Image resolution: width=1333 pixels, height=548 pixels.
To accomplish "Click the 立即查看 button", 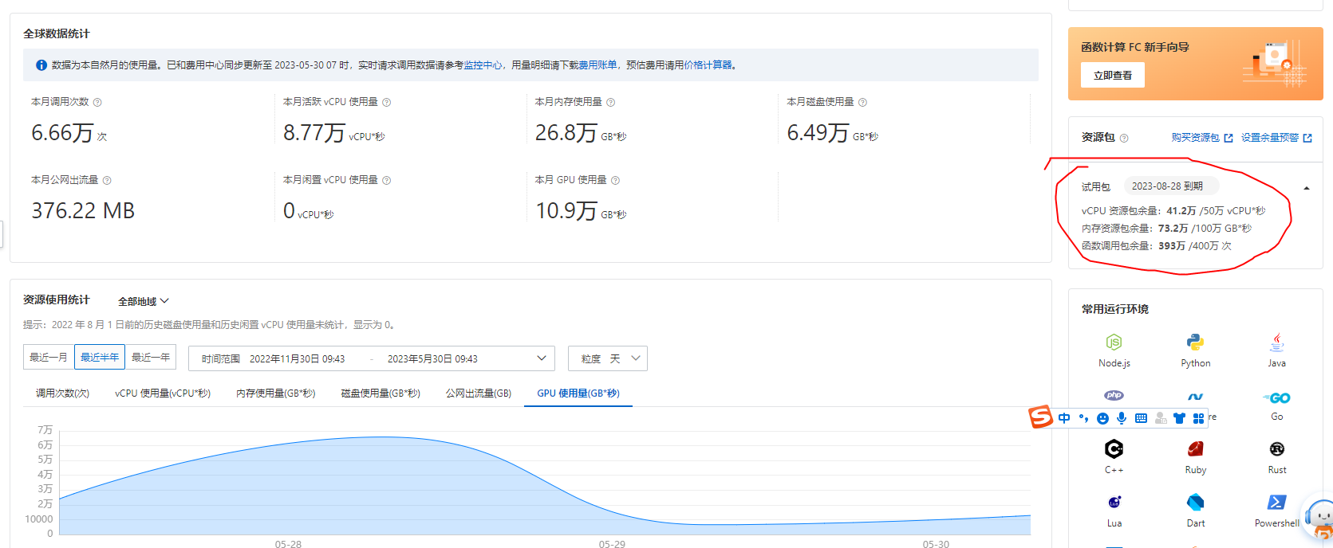I will (x=1113, y=76).
